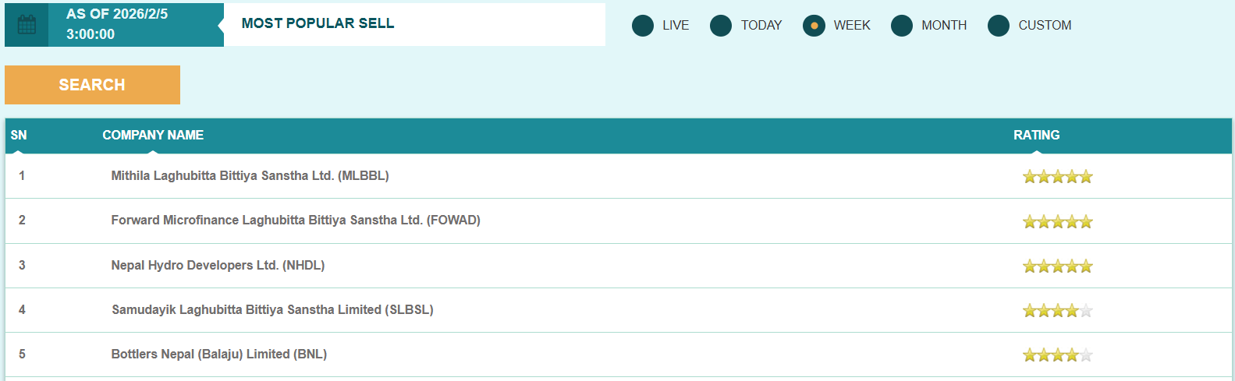Open Forward Microfinance Laghubitta (FOWAD) company

point(296,220)
